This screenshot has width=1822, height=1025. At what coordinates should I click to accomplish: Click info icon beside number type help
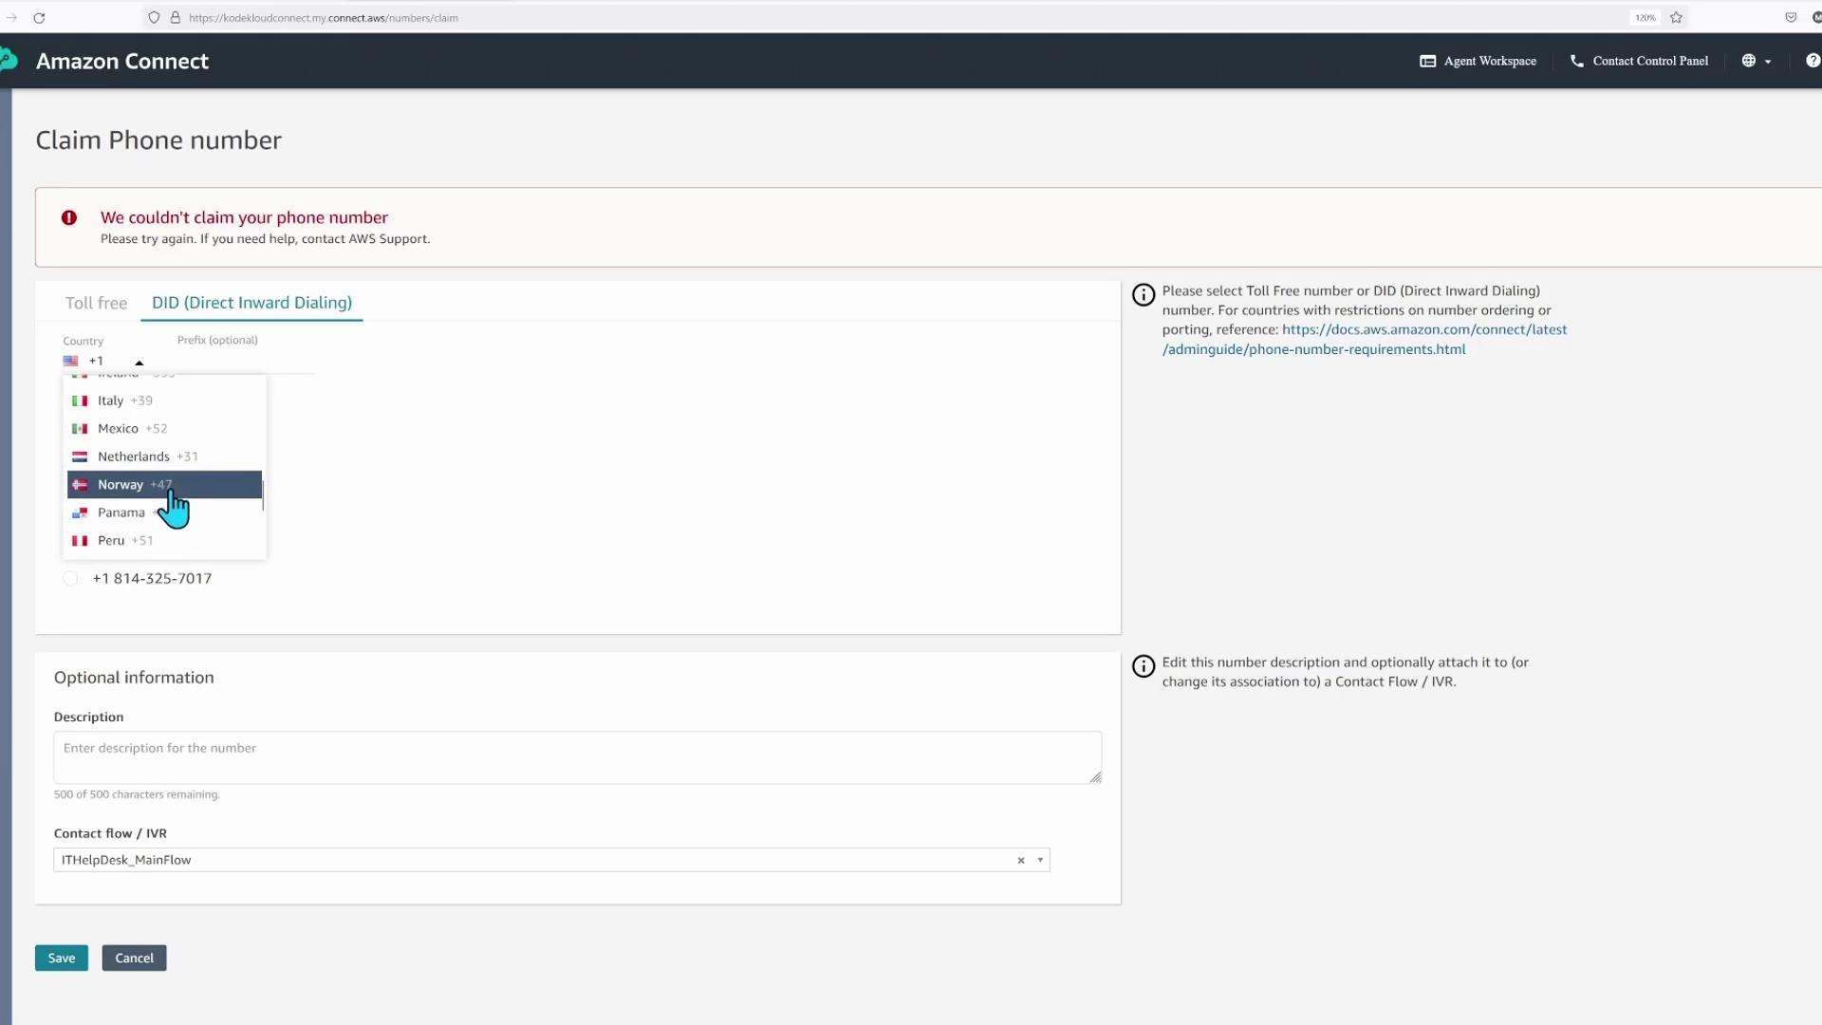1143,294
